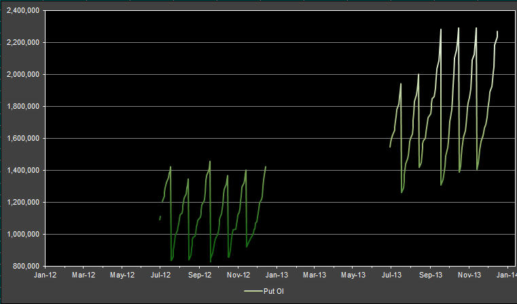Click the Jan-12 x-axis label
Image resolution: width=517 pixels, height=304 pixels.
[x=45, y=275]
